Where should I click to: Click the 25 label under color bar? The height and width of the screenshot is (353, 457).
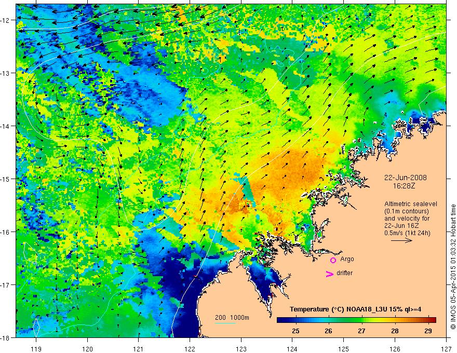pos(295,331)
